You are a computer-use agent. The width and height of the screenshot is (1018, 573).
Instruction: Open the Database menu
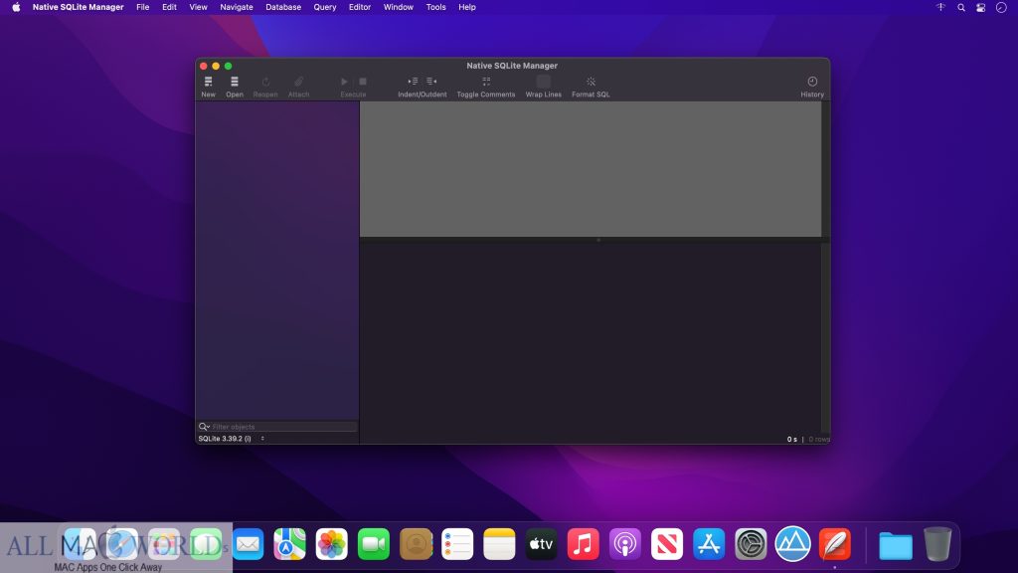click(x=283, y=7)
